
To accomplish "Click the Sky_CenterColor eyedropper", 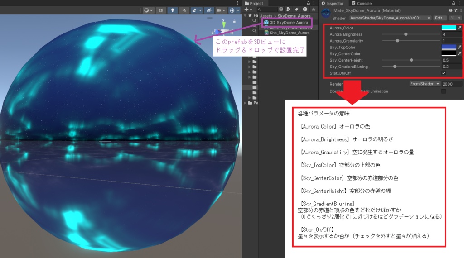I will [459, 53].
